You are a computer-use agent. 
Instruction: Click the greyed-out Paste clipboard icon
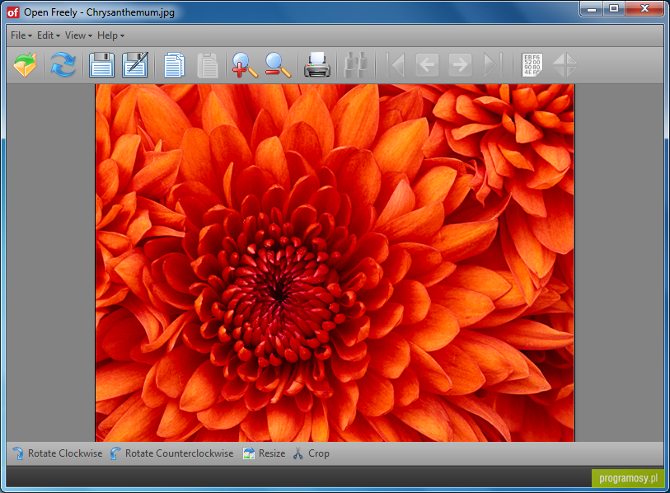pyautogui.click(x=208, y=64)
